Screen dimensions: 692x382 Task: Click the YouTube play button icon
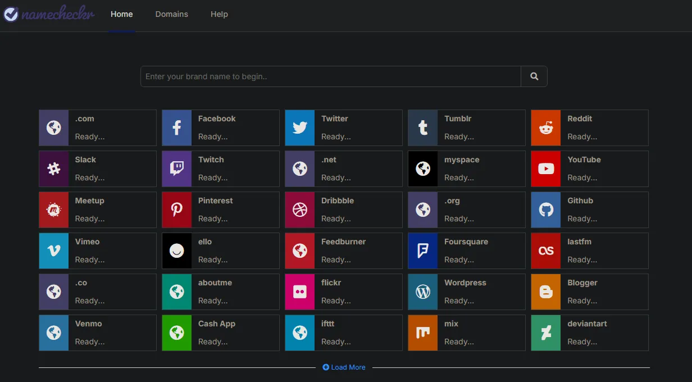click(545, 169)
